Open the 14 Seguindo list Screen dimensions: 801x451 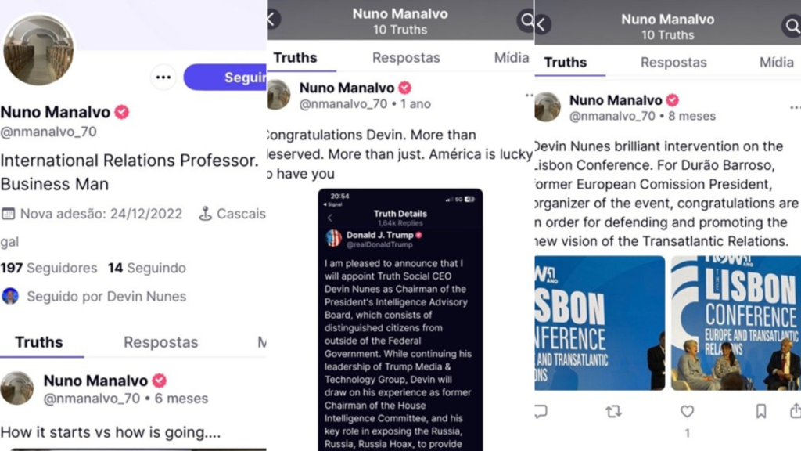point(146,268)
